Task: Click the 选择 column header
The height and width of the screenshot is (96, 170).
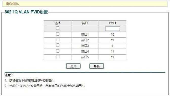Action: (58, 23)
